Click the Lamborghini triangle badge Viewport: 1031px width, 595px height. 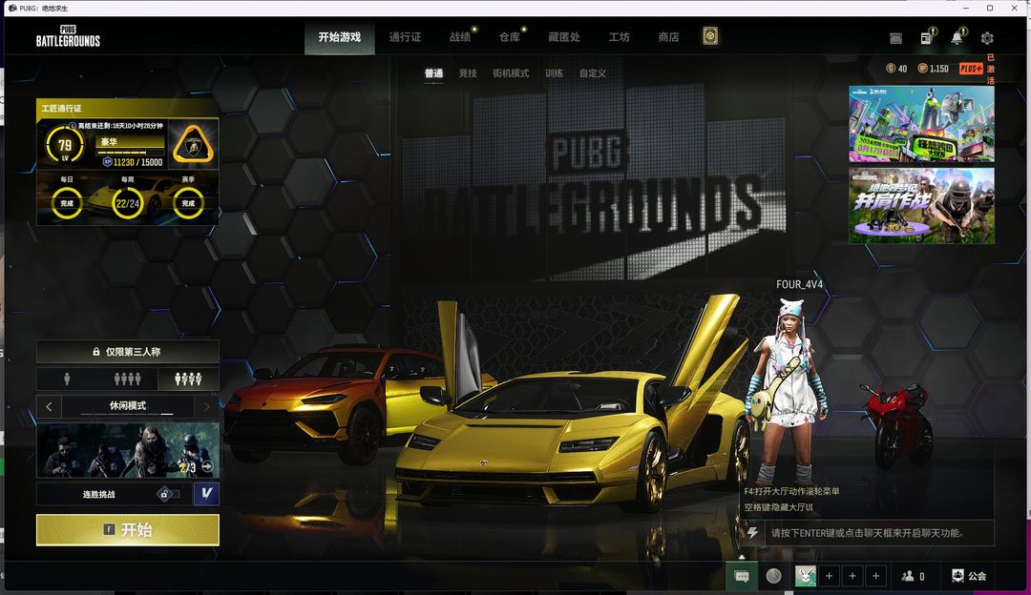click(x=193, y=145)
